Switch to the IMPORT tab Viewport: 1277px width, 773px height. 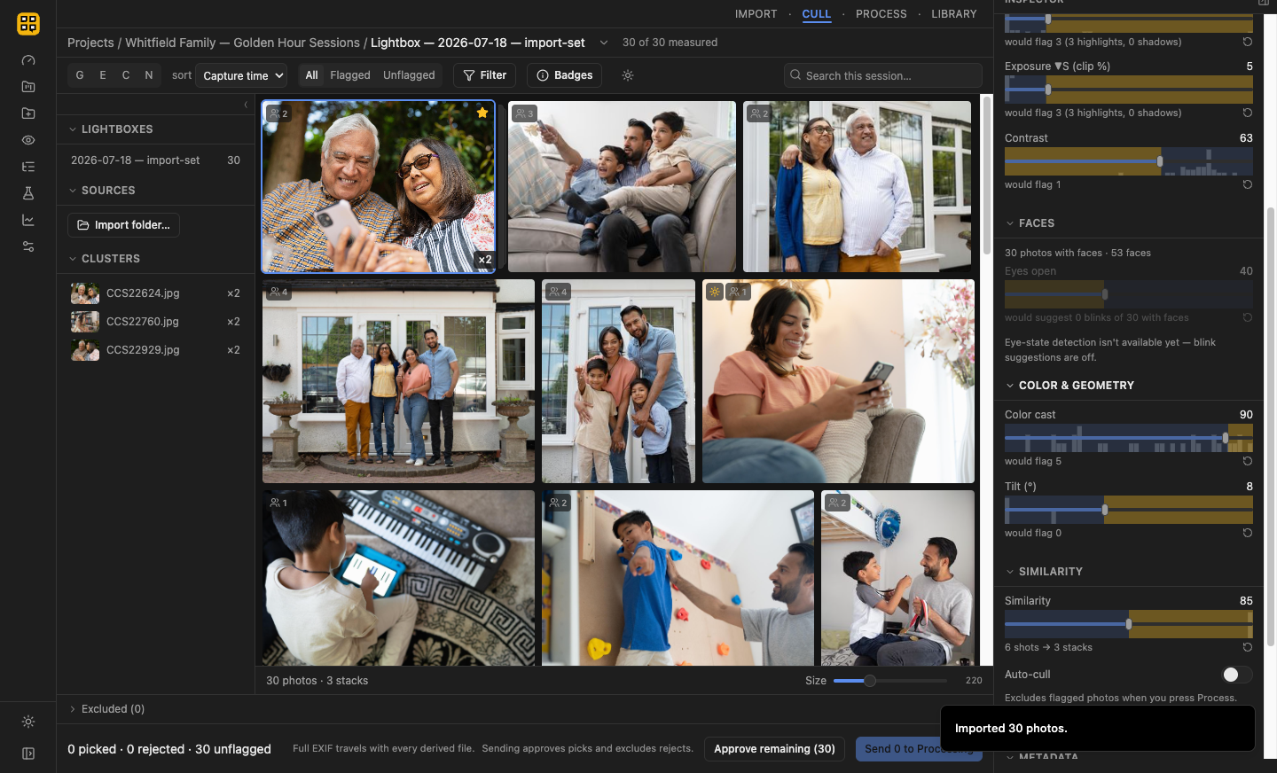(x=756, y=14)
